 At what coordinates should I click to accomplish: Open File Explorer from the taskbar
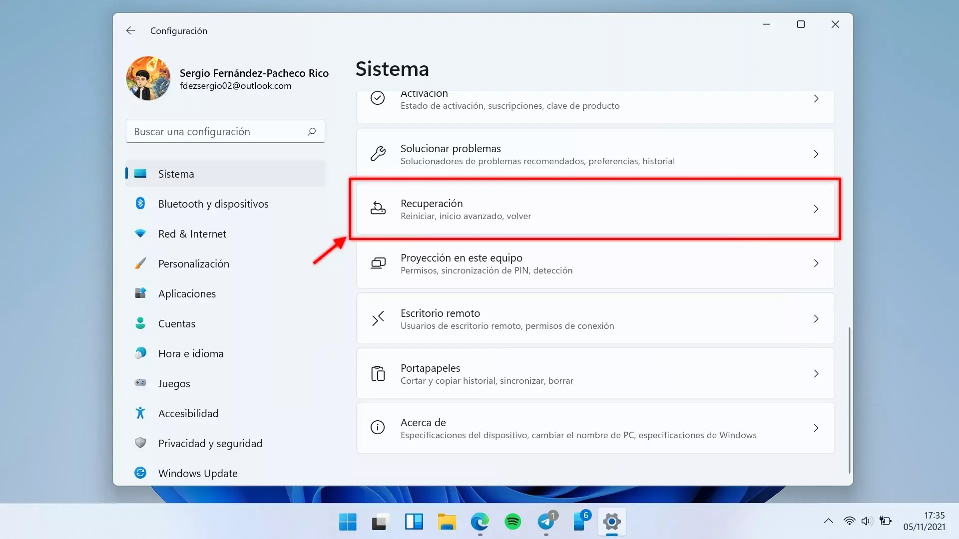447,523
